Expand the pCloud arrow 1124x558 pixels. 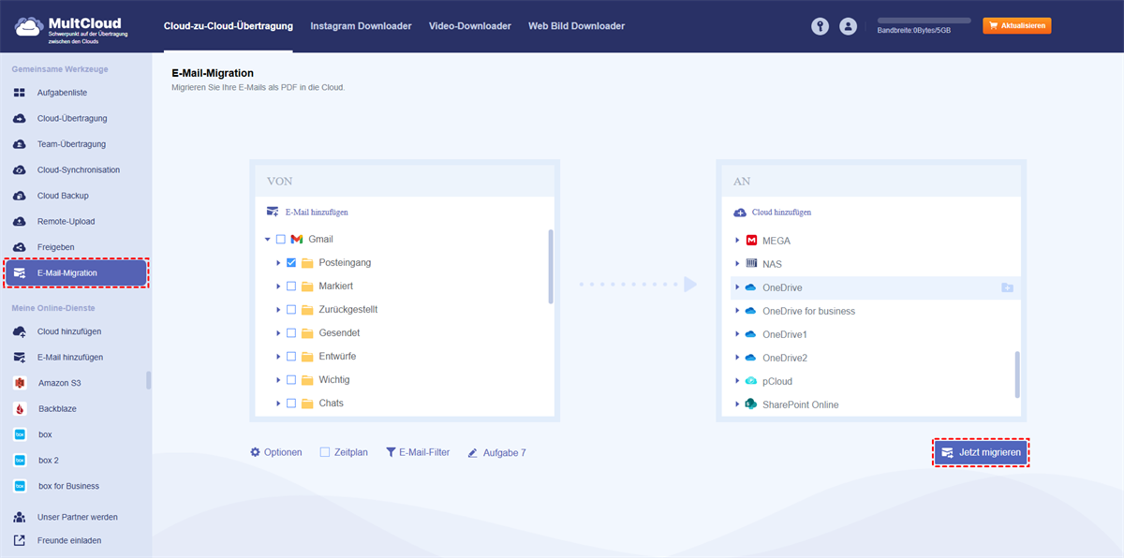click(x=737, y=381)
